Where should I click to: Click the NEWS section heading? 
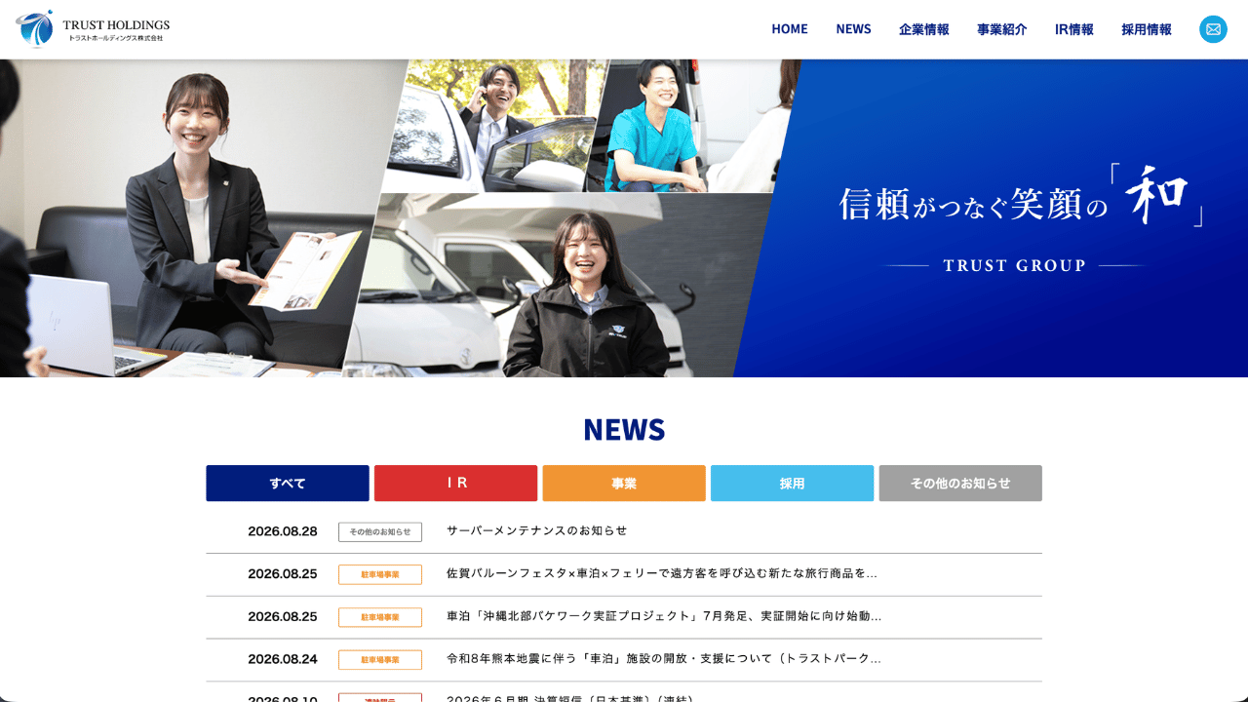coord(624,429)
